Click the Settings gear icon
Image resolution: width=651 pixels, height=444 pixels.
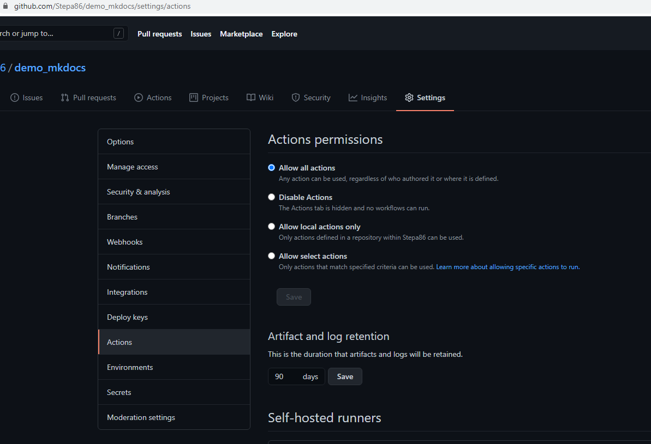point(409,98)
